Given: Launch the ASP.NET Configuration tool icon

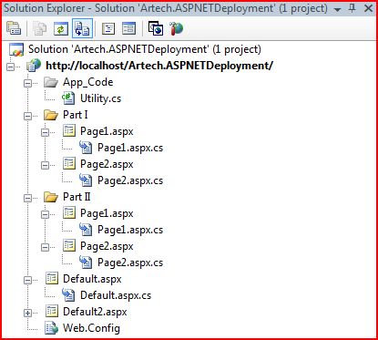Looking at the screenshot, I should coord(177,29).
